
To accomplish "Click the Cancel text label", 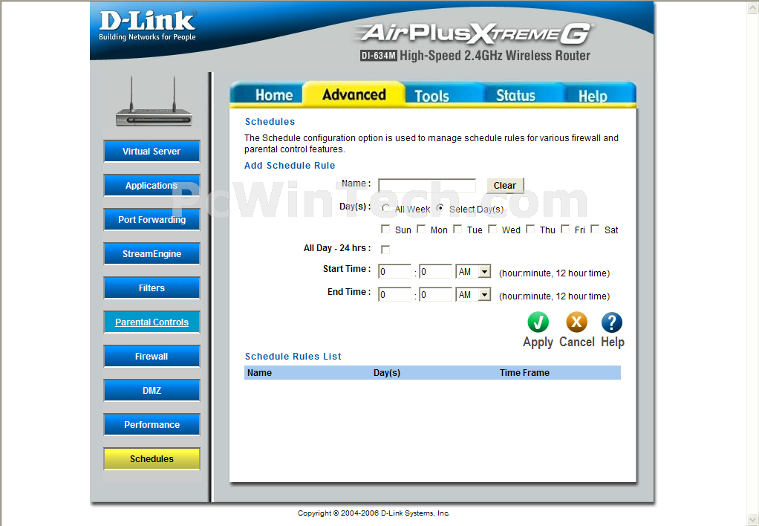I will coord(576,342).
